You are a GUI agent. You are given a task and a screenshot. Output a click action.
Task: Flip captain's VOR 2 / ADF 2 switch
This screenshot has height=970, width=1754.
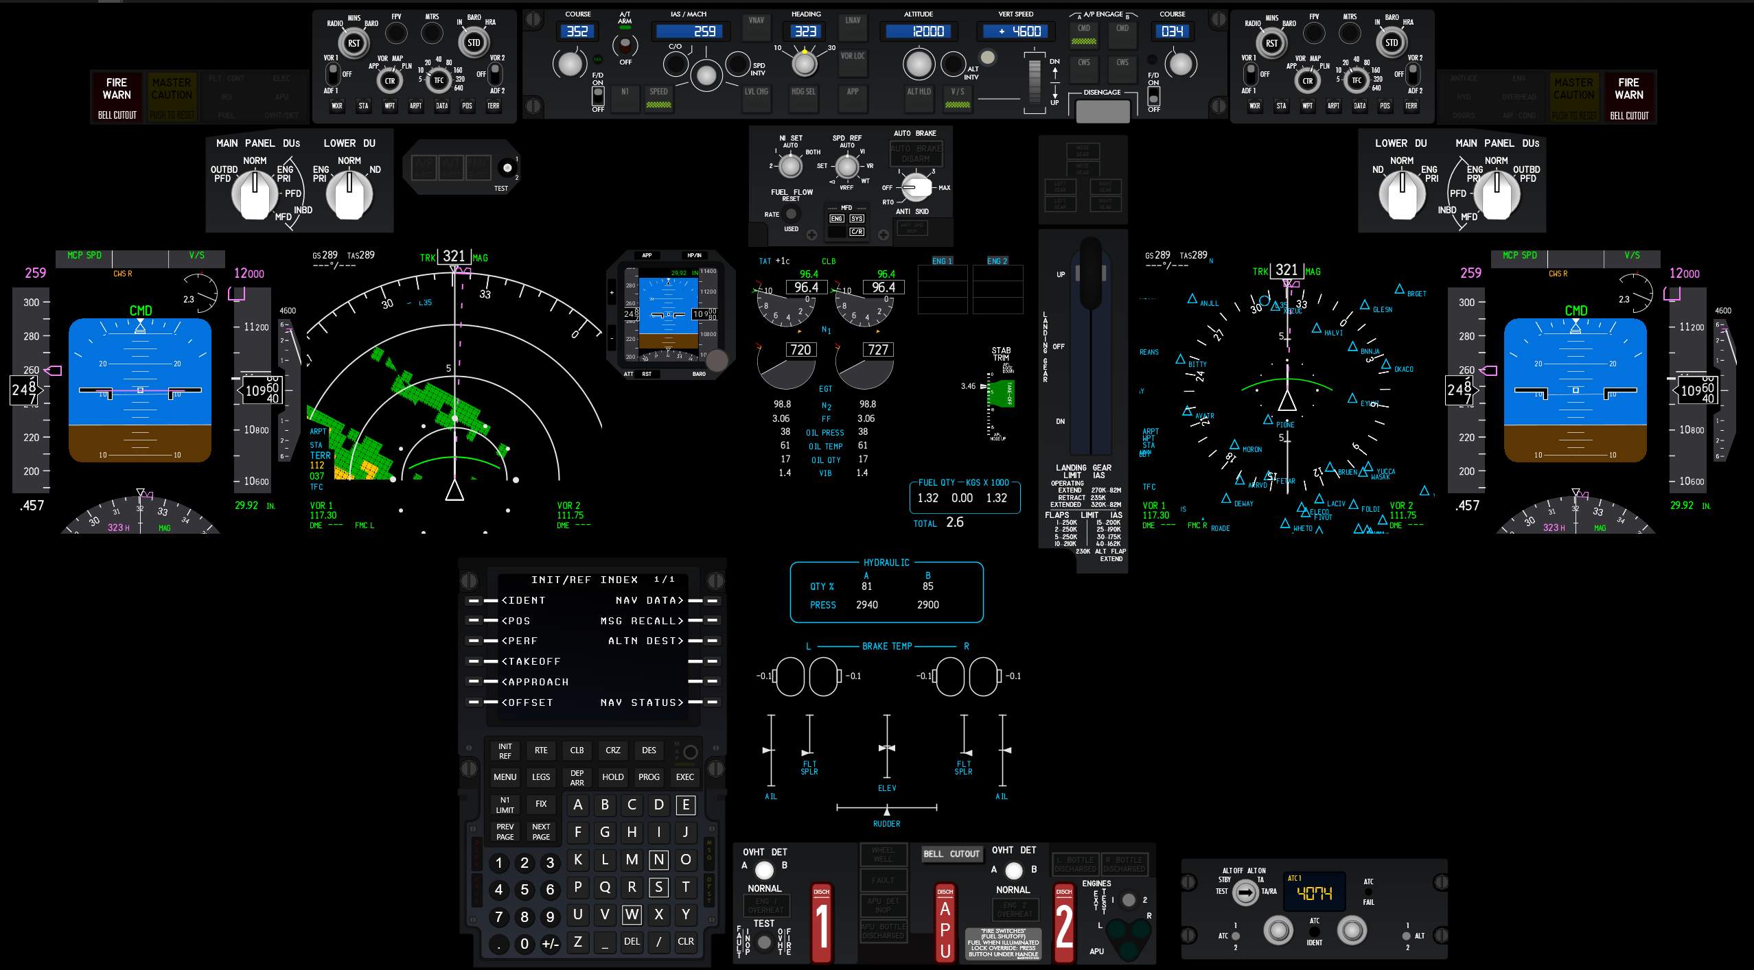tap(494, 73)
